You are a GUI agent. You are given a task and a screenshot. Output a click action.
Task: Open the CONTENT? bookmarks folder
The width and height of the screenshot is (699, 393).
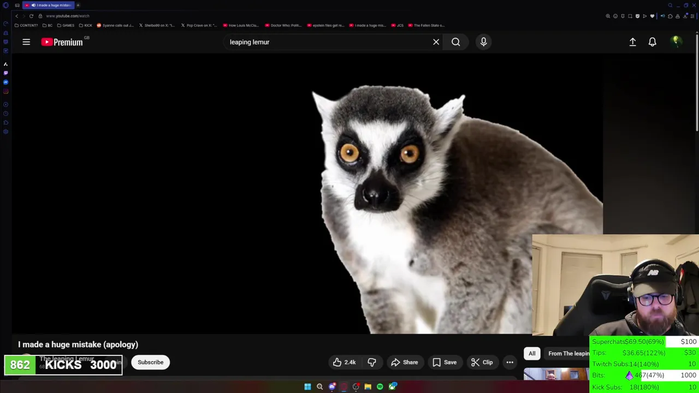[26, 25]
